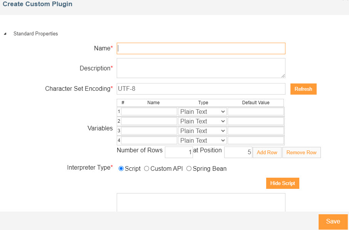
Task: Open Type dropdown in variable row 2
Action: (202, 121)
